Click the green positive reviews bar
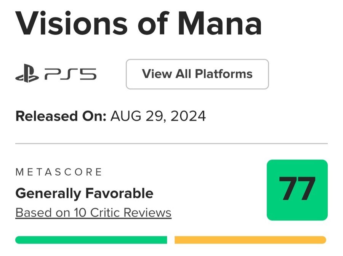The image size is (343, 256). (91, 240)
